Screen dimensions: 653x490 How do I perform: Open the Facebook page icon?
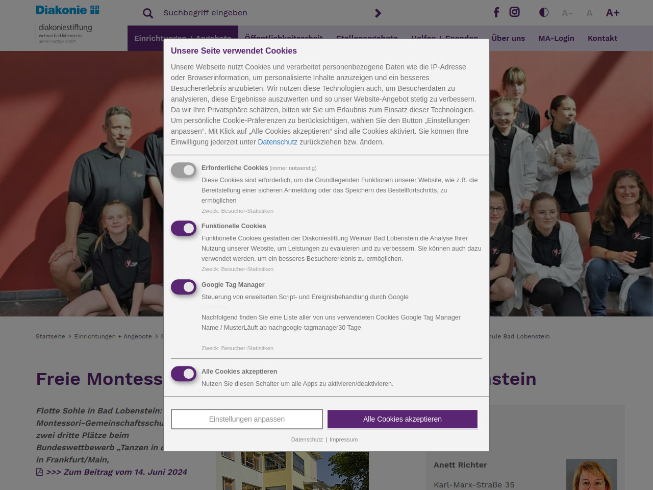click(x=496, y=12)
